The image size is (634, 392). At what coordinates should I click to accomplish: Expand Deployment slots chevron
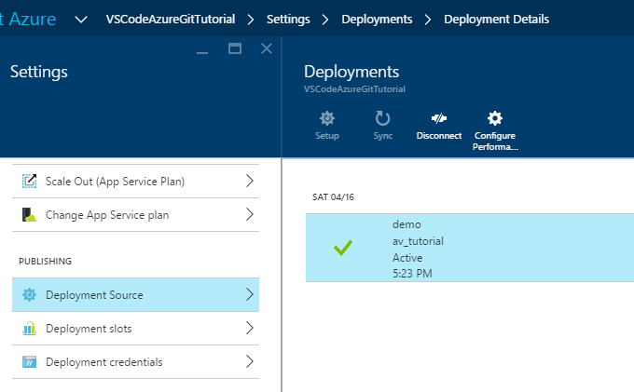coord(250,328)
